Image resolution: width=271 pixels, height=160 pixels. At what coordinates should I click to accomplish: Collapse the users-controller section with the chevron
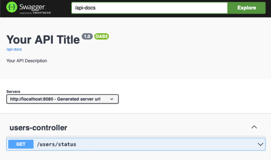point(254,127)
